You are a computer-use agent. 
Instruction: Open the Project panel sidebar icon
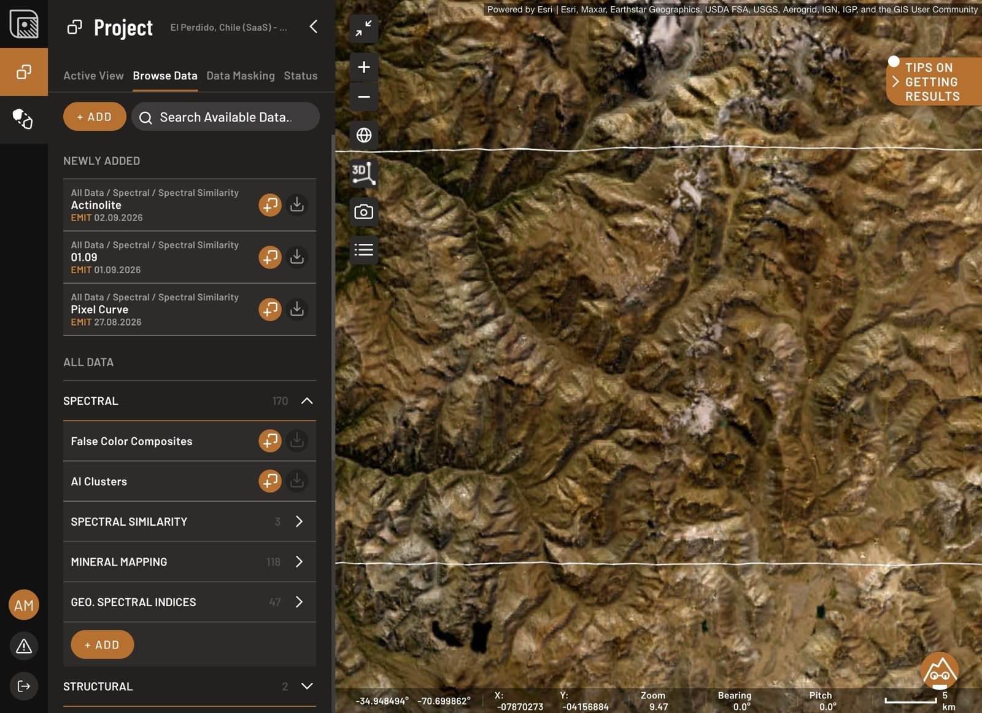coord(24,72)
